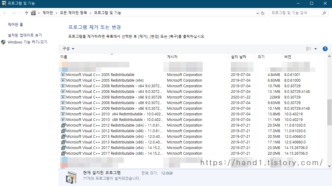The image size is (332, 186).
Task: Click the window title bar app icon
Action: click(4, 3)
